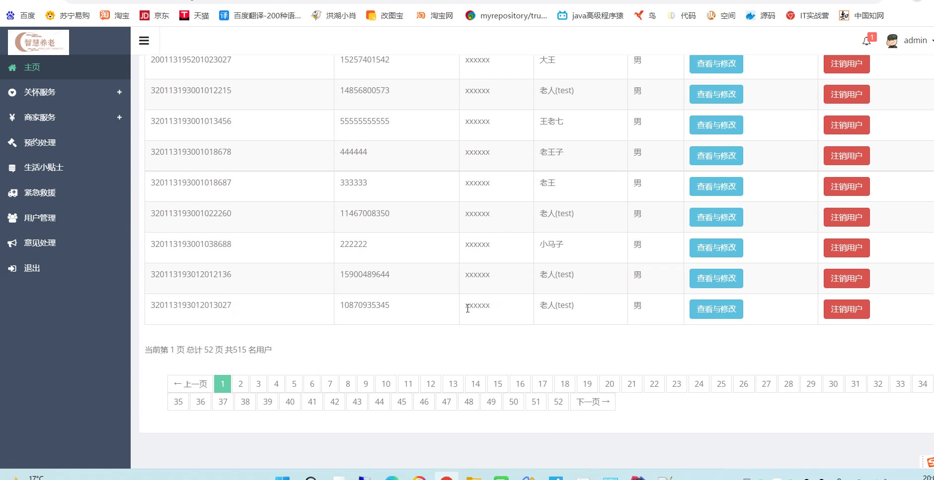This screenshot has height=480, width=934.
Task: Go to the 下一页 next page
Action: 593,402
